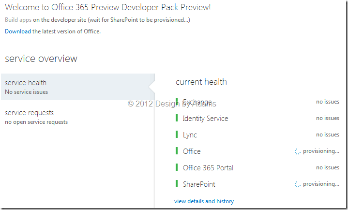Click the Lync service label
The height and width of the screenshot is (210, 348).
[190, 135]
